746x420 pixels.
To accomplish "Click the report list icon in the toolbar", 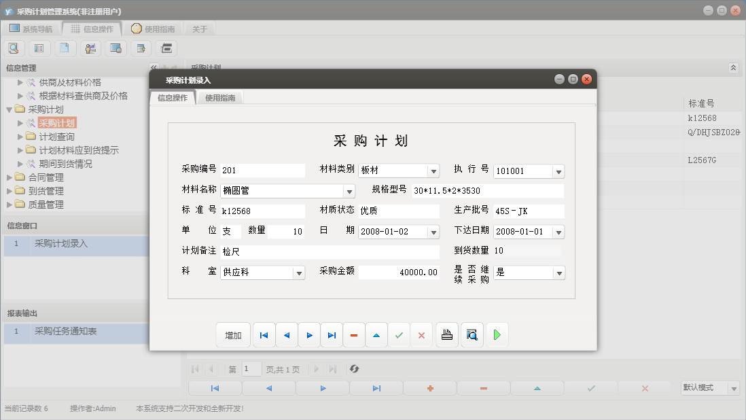I will pos(39,48).
